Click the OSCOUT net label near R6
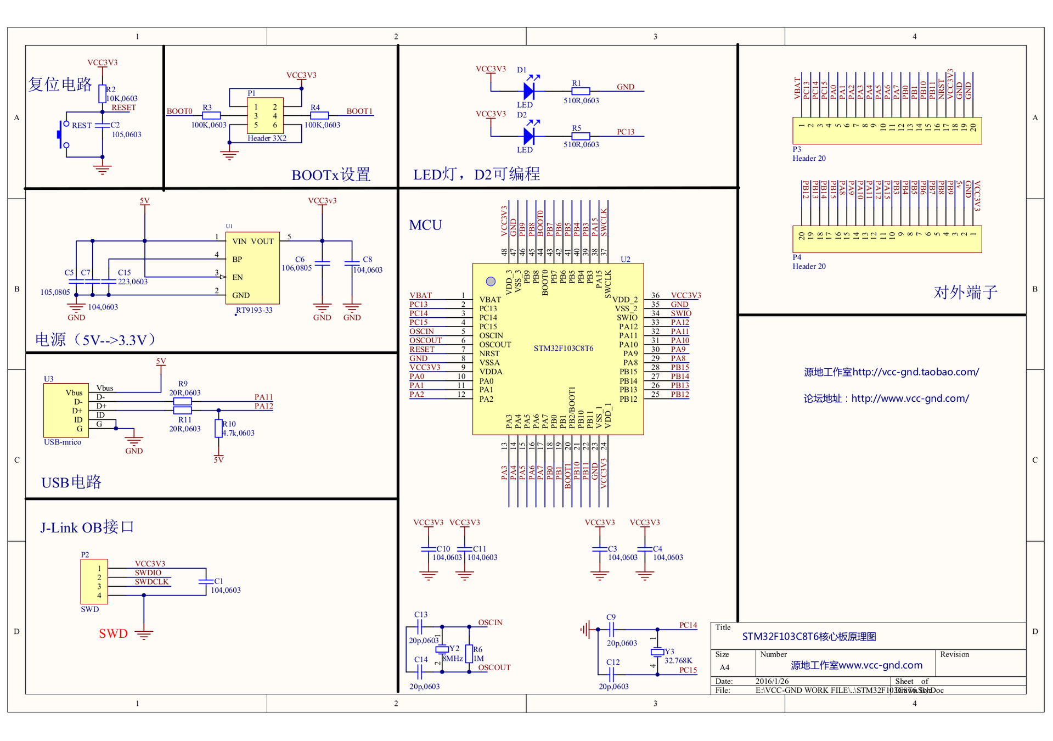 click(x=494, y=667)
